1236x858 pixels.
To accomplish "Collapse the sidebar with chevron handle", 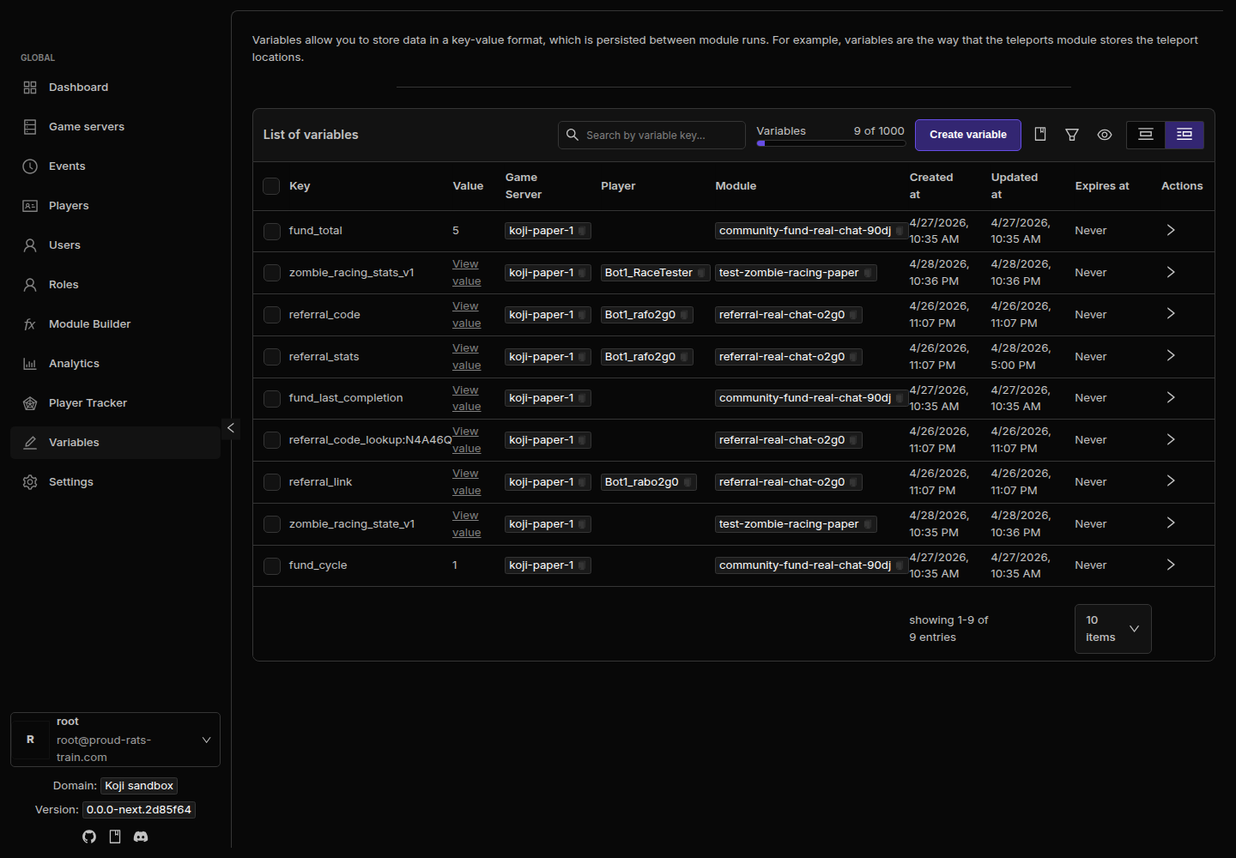I will coord(230,427).
